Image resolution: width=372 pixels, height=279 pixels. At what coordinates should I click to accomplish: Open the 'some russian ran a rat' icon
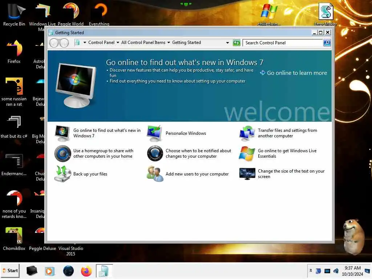point(14,92)
